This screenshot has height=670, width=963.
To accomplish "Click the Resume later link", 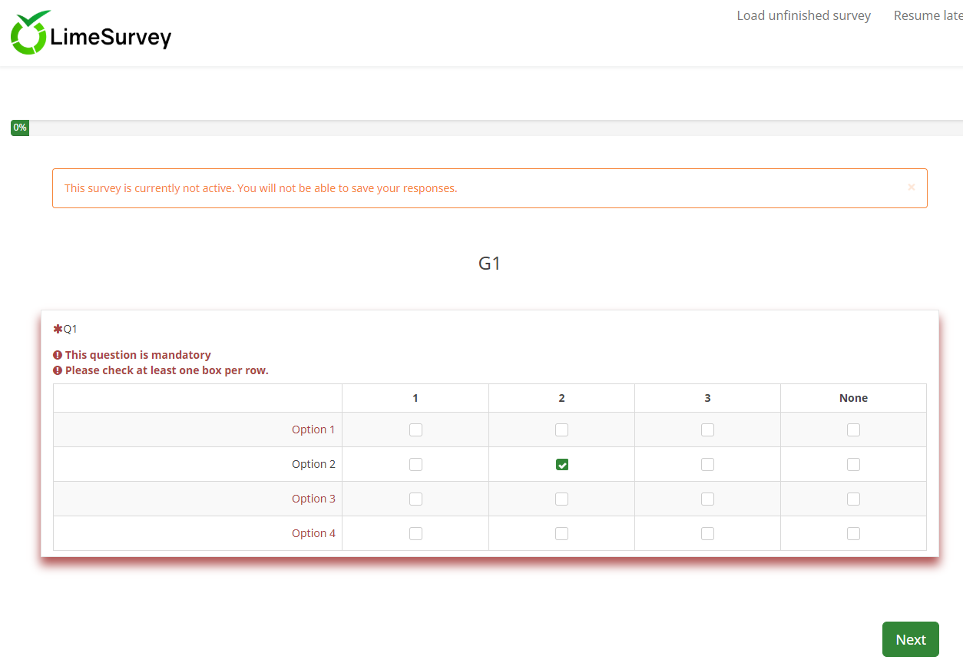I will (928, 15).
